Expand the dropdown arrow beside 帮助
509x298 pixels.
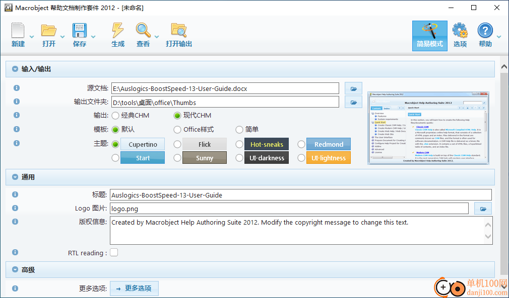[499, 37]
